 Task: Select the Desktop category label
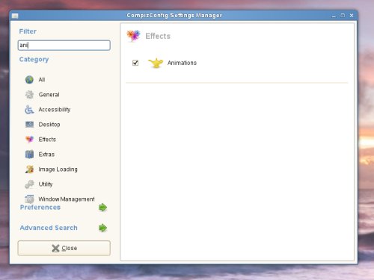[49, 125]
